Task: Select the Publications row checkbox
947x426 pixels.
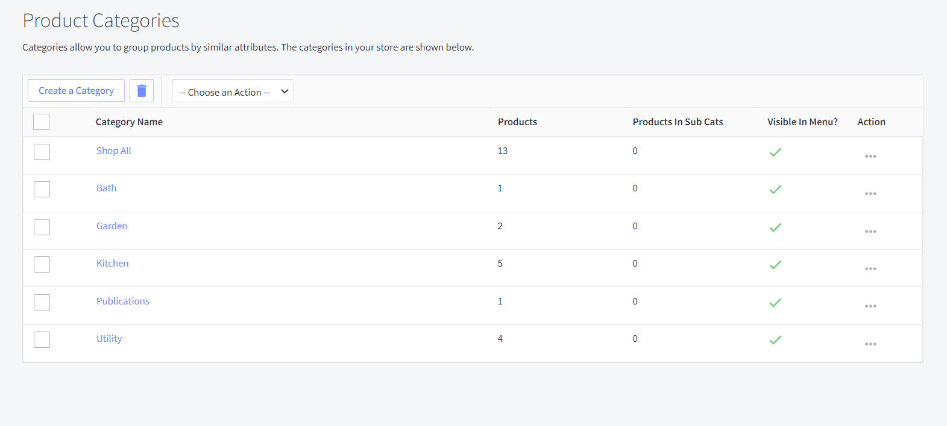Action: (42, 302)
